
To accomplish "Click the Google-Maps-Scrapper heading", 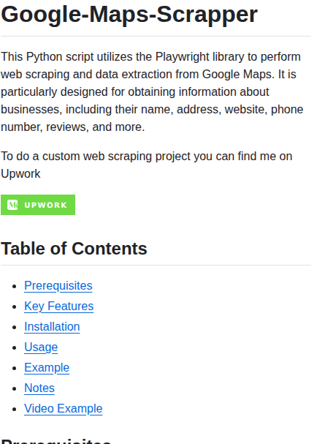I will [x=129, y=14].
